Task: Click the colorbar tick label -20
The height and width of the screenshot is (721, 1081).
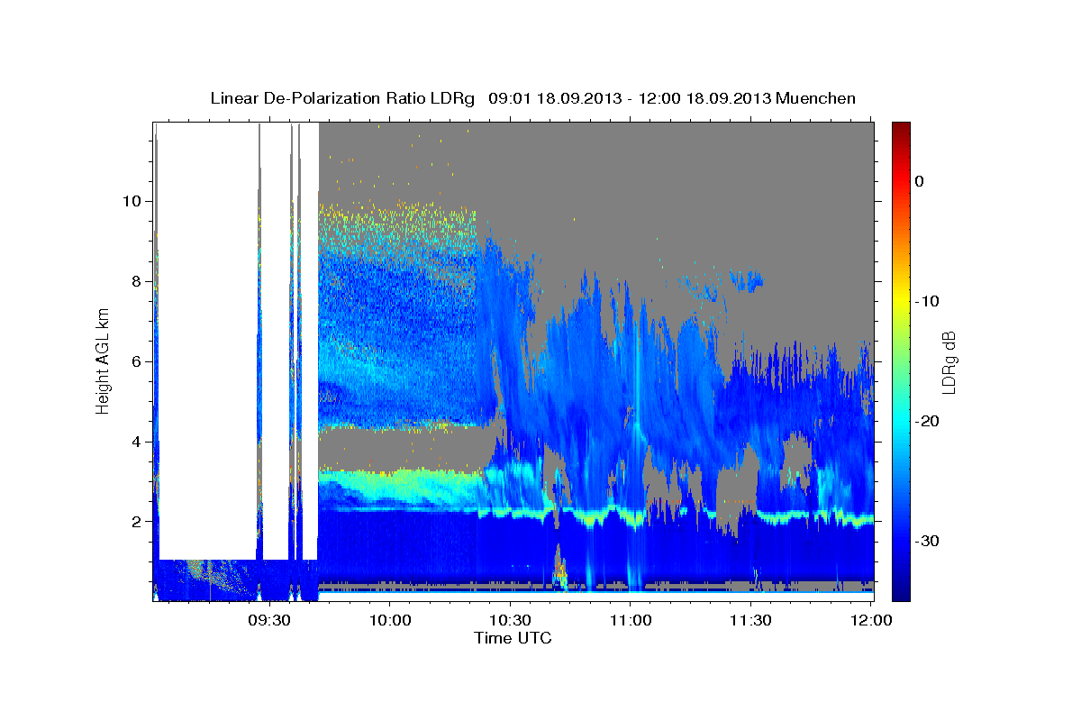Action: click(928, 421)
